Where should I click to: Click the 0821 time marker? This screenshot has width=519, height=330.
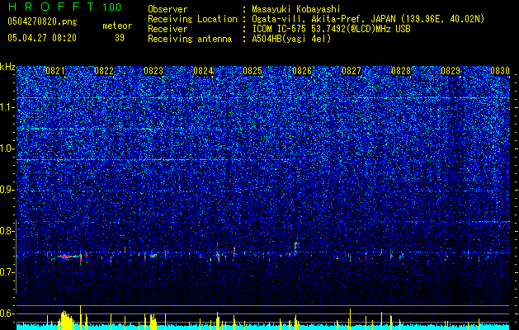55,71
